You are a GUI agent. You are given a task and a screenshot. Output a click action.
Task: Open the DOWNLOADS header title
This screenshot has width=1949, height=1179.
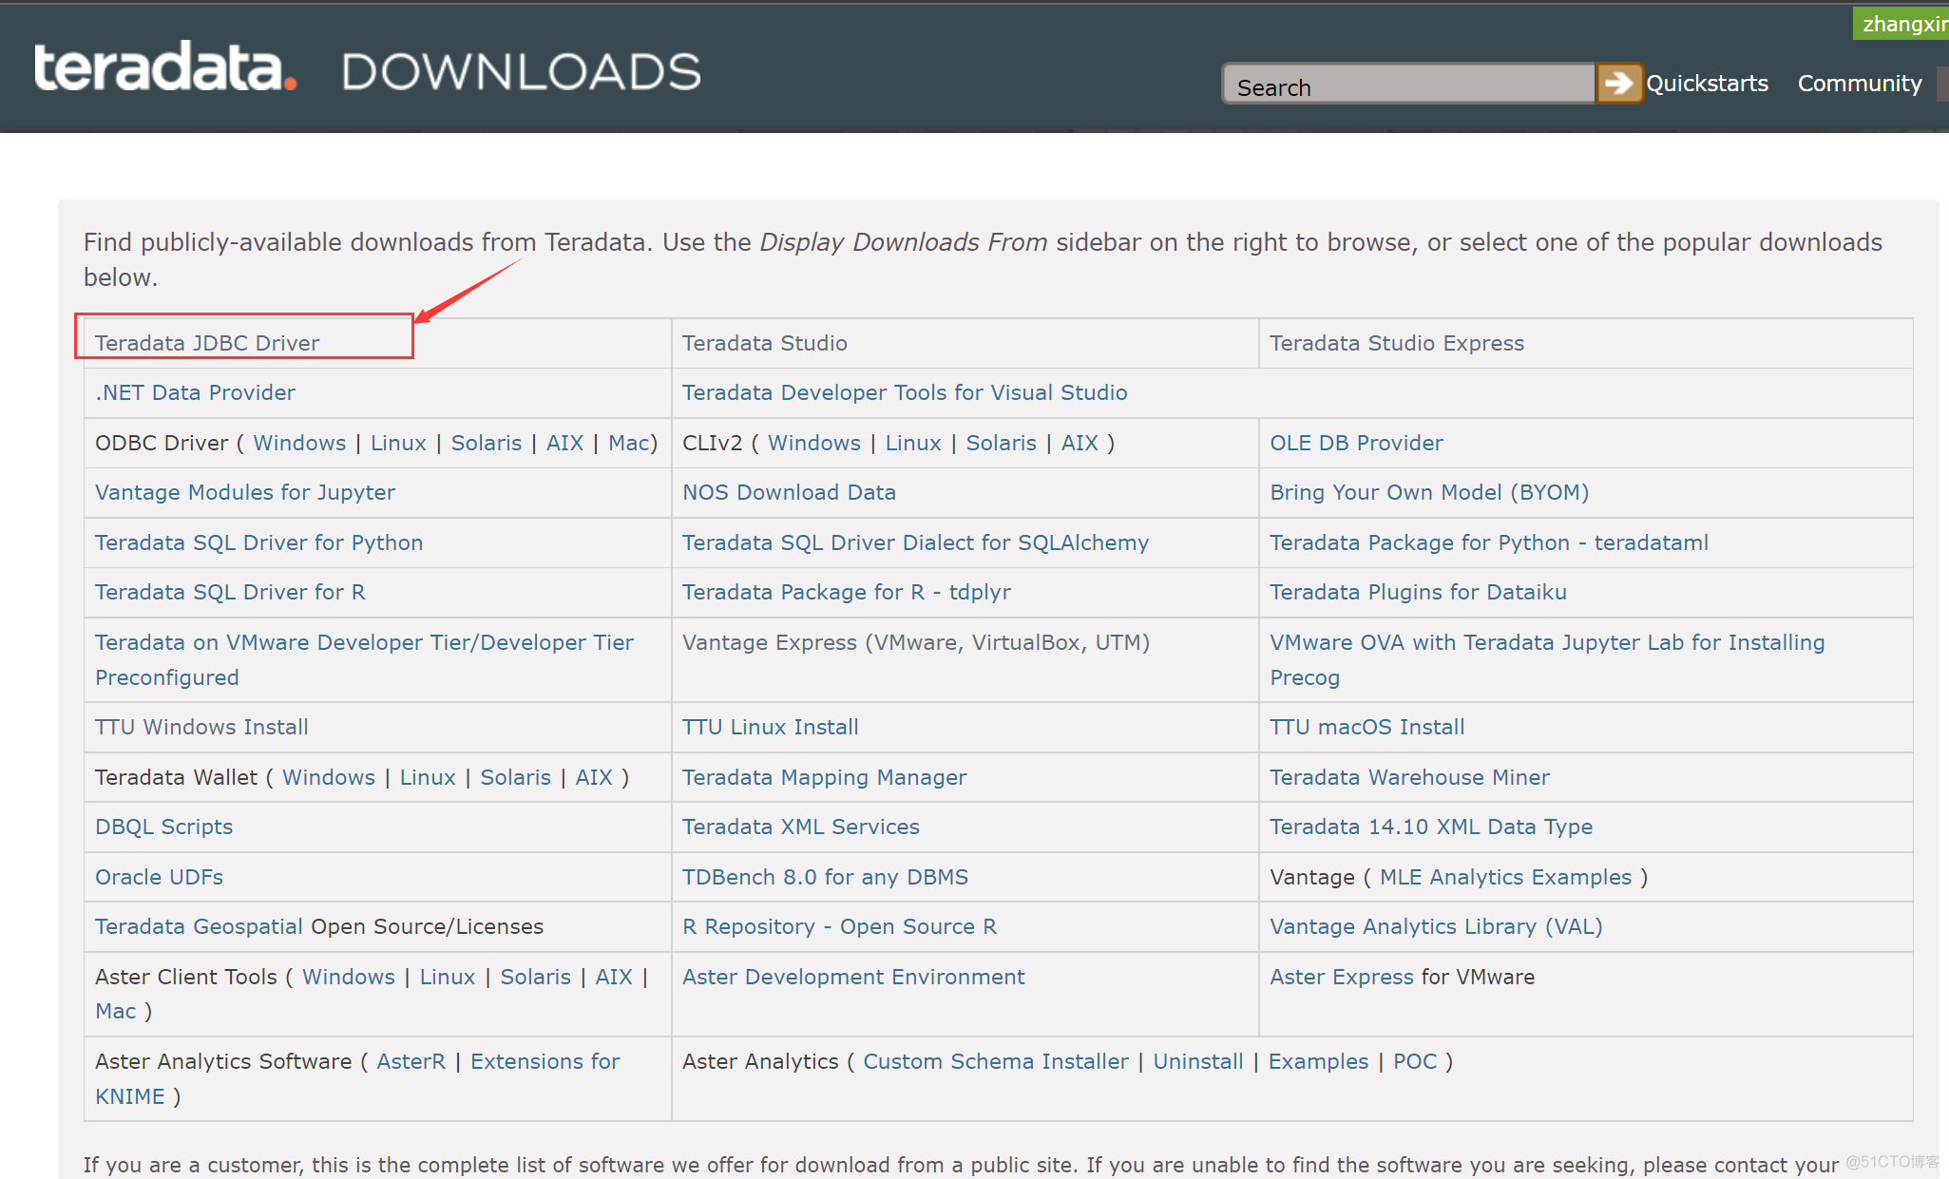point(522,72)
